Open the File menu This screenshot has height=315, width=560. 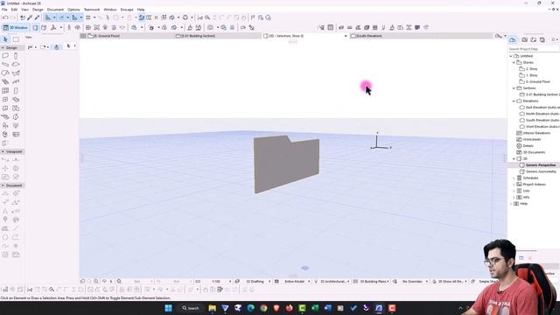click(x=4, y=10)
